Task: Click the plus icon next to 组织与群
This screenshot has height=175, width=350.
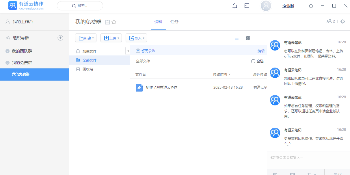Action: pyautogui.click(x=60, y=38)
